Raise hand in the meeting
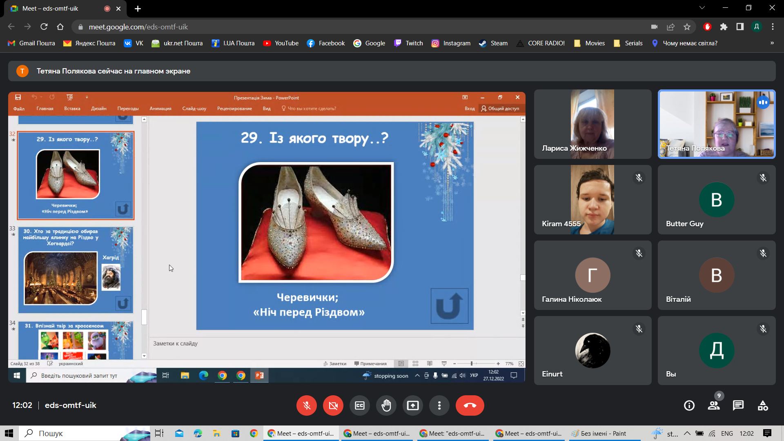The height and width of the screenshot is (441, 784). click(386, 405)
